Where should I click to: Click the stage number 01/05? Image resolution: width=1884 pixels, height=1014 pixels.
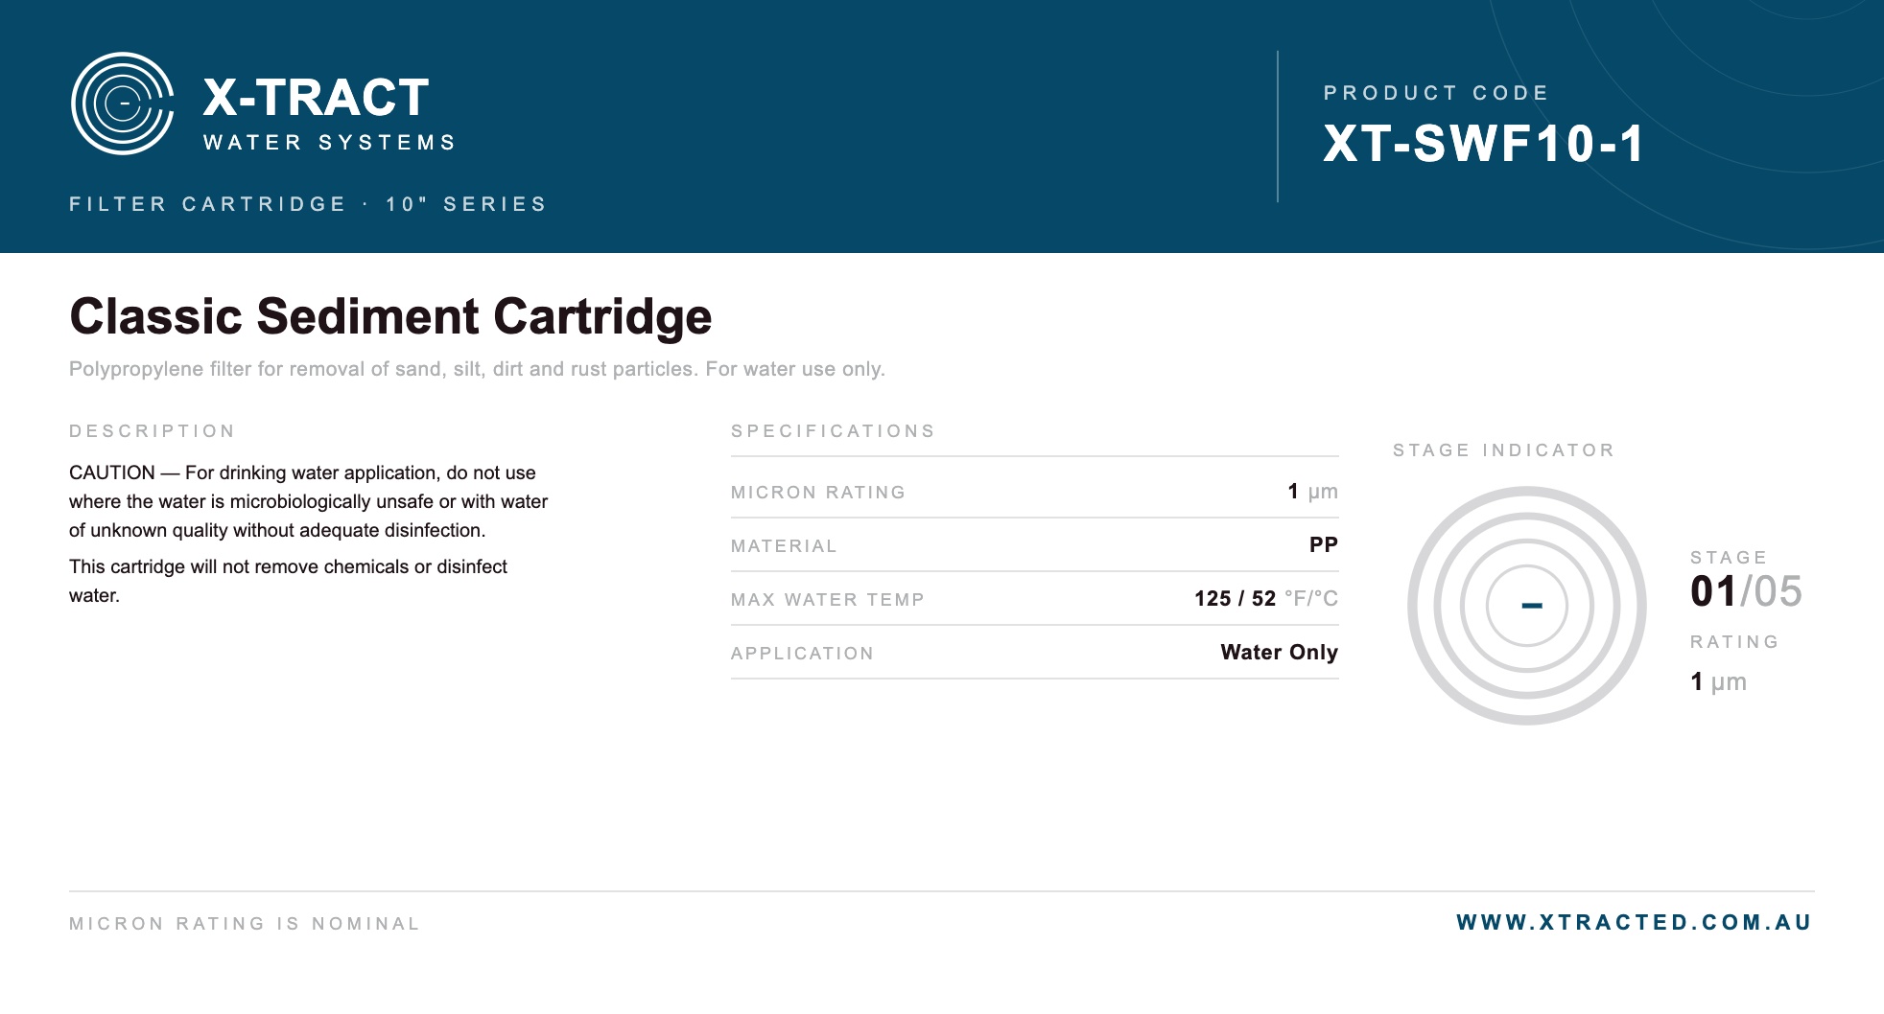point(1746,590)
